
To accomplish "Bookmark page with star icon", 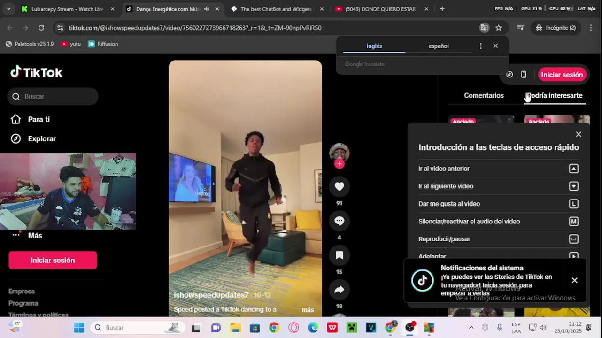I will click(499, 28).
